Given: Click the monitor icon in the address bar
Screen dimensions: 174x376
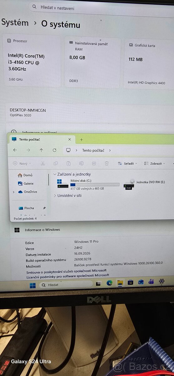Looking at the screenshot, I should coord(68,150).
